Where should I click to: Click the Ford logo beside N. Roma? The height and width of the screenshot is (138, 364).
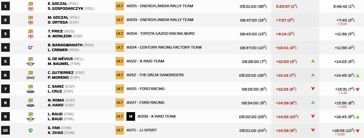point(31,105)
